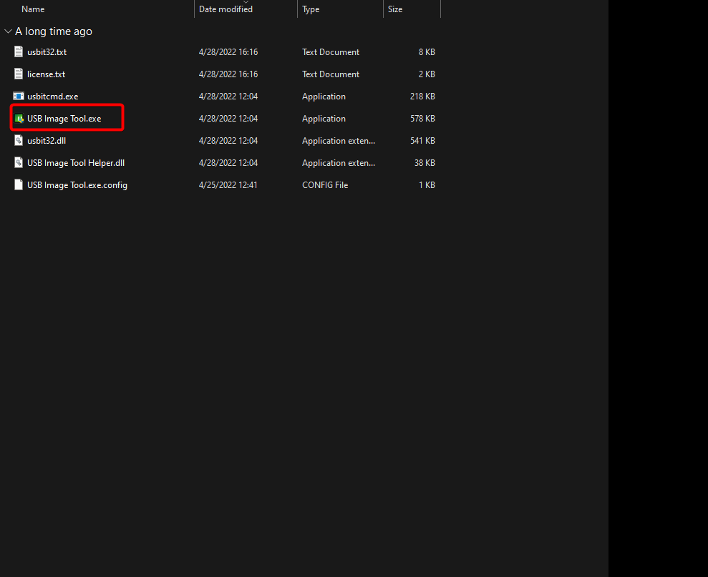Sort files by Type column header
This screenshot has width=708, height=577.
[x=311, y=9]
